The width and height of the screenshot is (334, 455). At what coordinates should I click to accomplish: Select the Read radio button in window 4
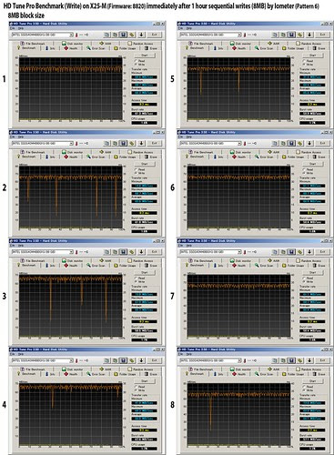click(136, 387)
